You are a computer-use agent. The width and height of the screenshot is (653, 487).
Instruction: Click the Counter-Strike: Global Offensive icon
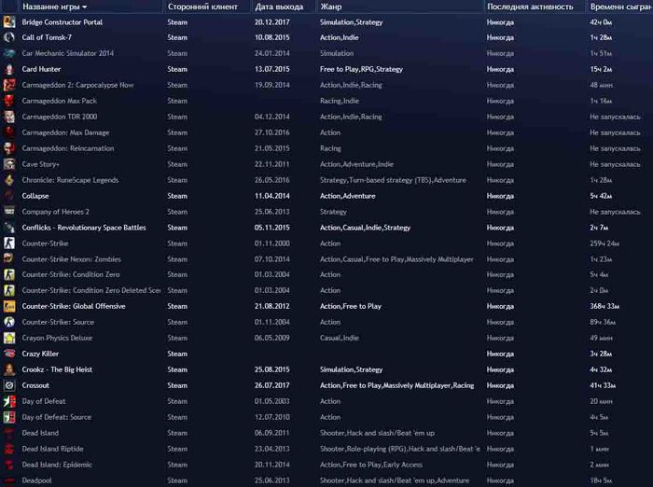click(9, 306)
